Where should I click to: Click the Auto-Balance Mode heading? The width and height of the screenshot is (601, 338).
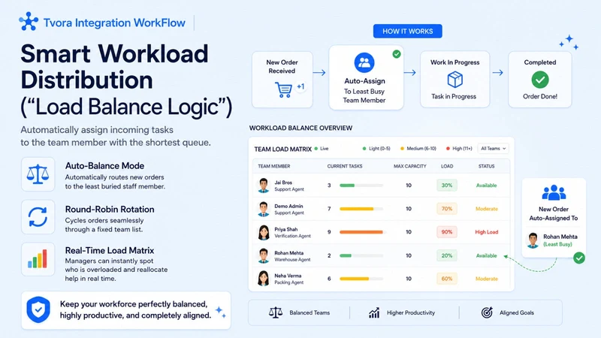pyautogui.click(x=104, y=166)
